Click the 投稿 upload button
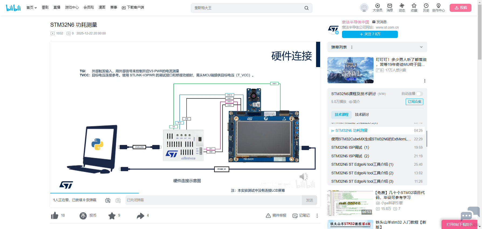Image resolution: width=482 pixels, height=229 pixels. point(460,8)
